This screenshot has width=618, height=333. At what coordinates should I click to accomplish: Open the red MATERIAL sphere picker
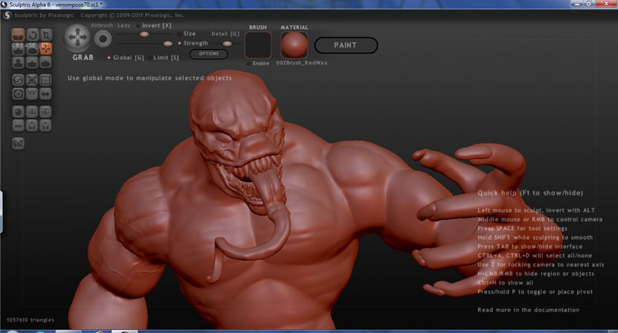click(294, 45)
